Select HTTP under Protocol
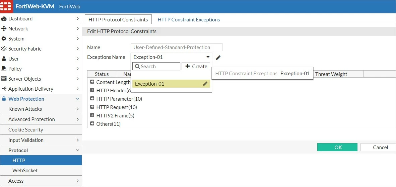396x187 pixels. click(x=41, y=160)
